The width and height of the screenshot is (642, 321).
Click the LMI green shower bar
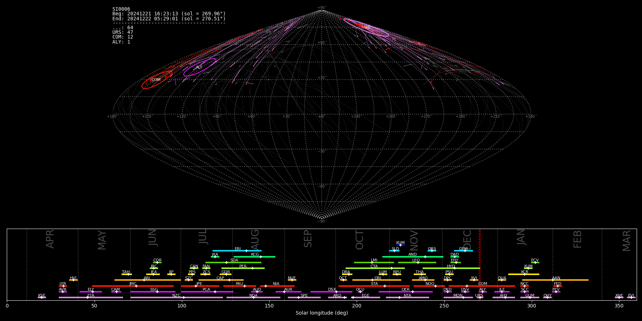click(374, 263)
